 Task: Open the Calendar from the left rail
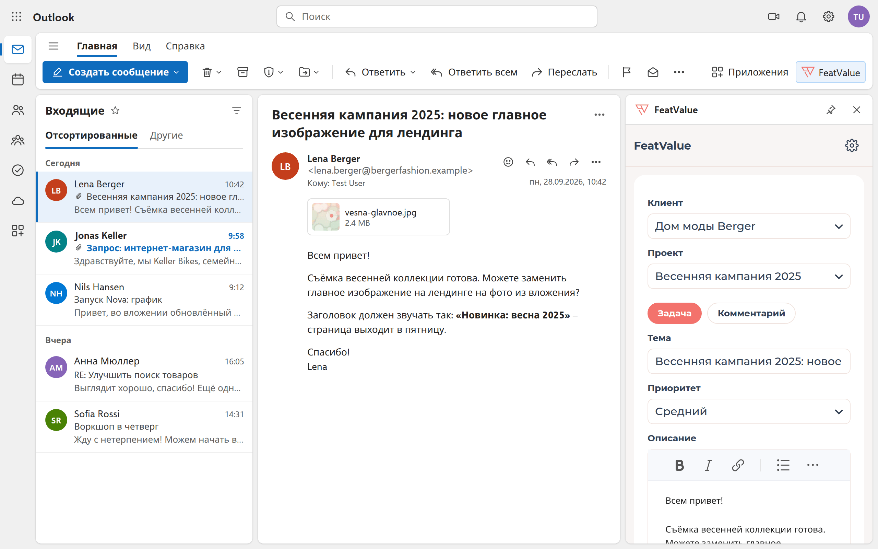(x=17, y=80)
